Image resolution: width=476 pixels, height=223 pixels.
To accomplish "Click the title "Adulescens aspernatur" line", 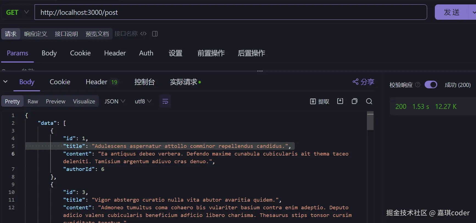I will (177, 146).
